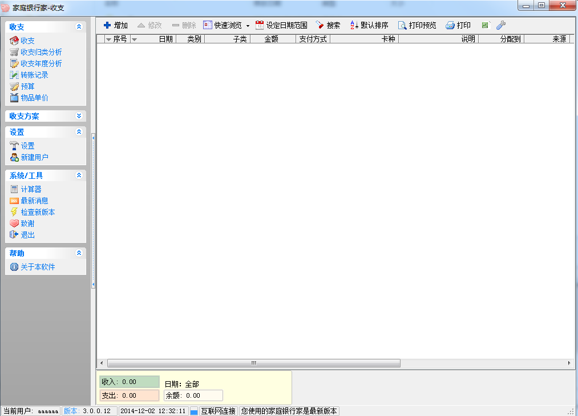Click the 修改 toolbar button
This screenshot has height=416, width=578.
pyautogui.click(x=150, y=25)
